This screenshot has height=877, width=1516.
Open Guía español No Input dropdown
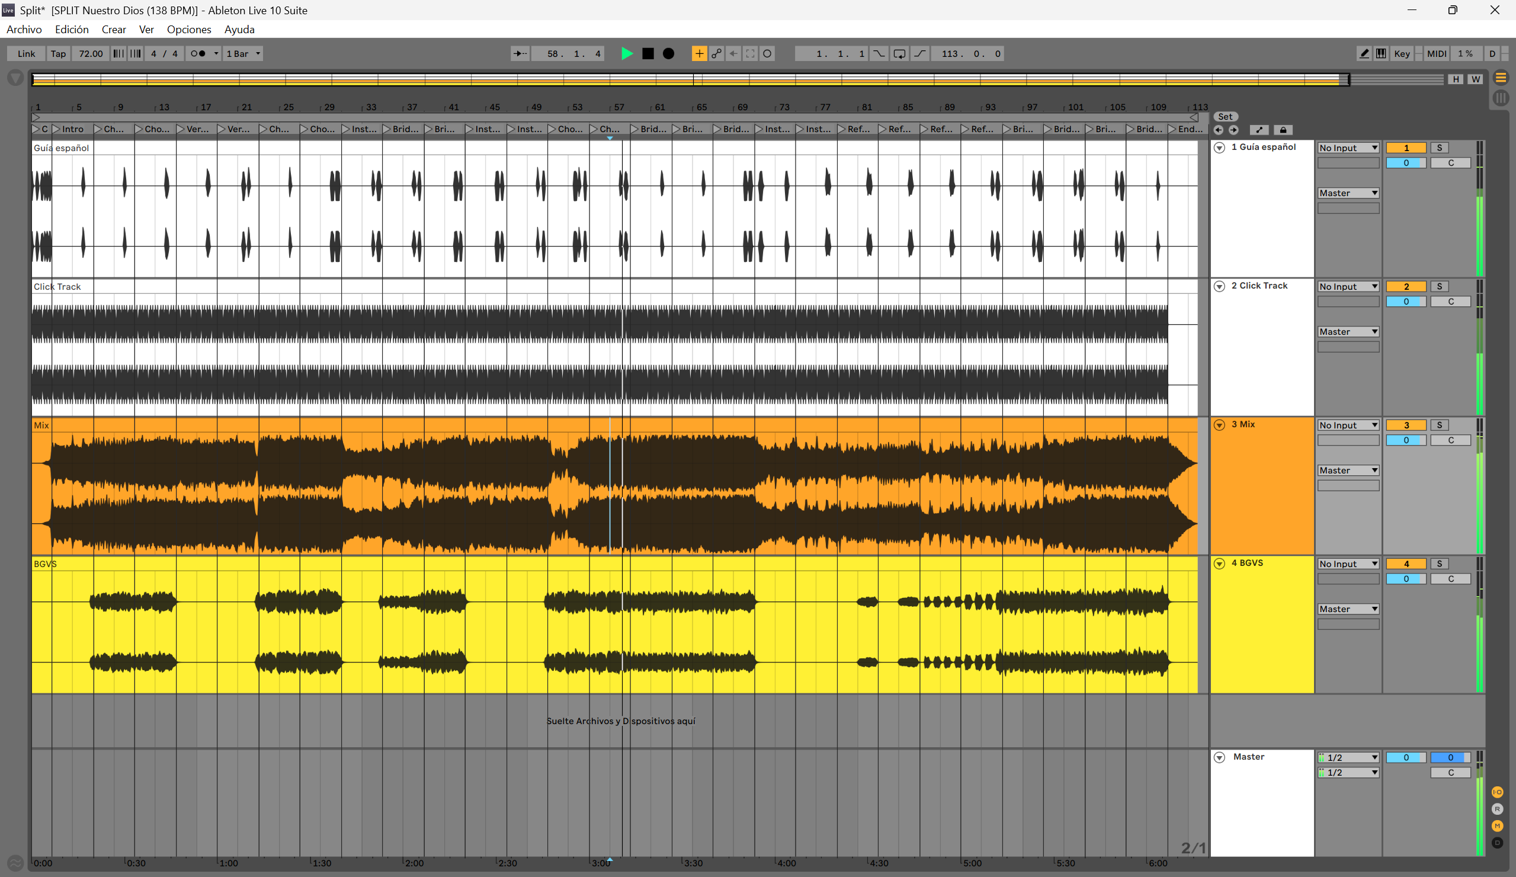(1348, 148)
